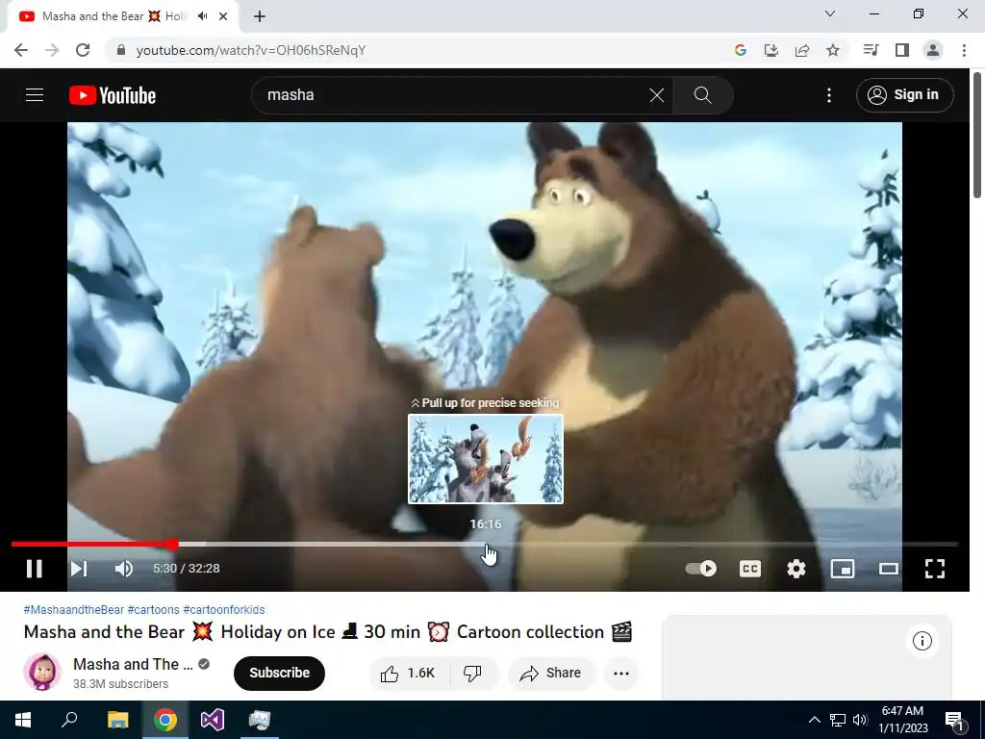Image resolution: width=985 pixels, height=739 pixels.
Task: Install app icon in address bar
Action: point(771,50)
